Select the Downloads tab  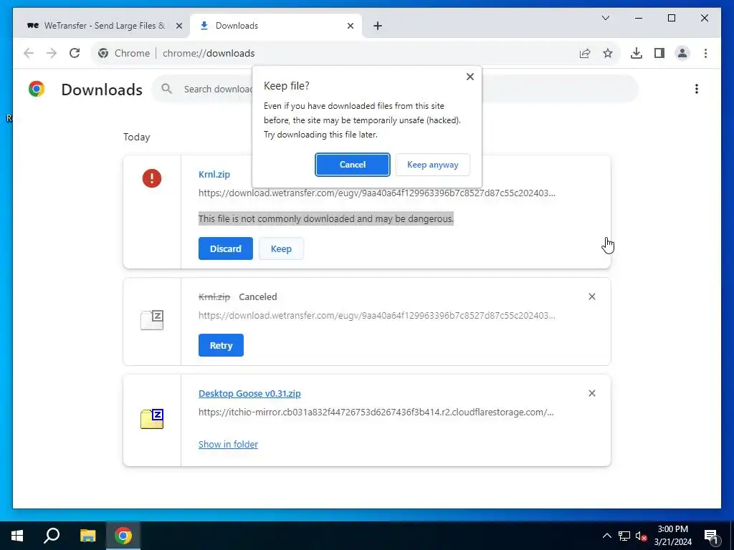276,26
